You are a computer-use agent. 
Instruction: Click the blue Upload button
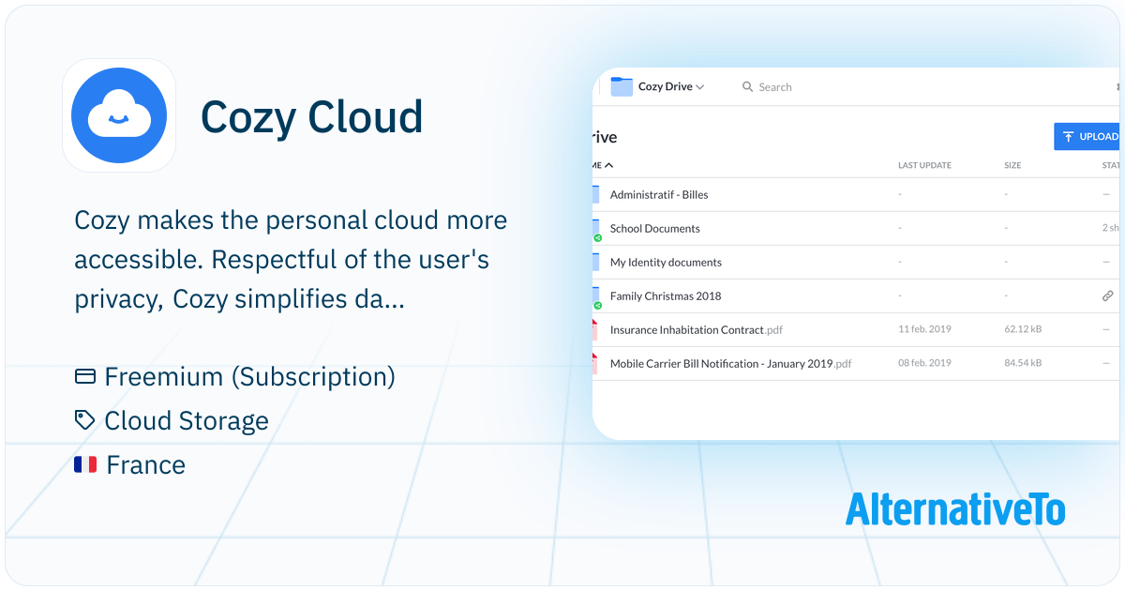click(x=1087, y=137)
